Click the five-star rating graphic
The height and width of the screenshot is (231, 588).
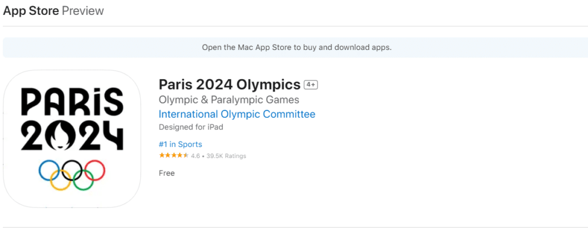click(x=173, y=156)
